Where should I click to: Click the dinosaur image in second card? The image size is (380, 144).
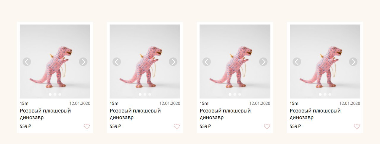(x=145, y=61)
